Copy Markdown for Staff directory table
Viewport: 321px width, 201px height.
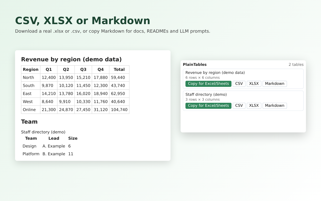pos(275,106)
